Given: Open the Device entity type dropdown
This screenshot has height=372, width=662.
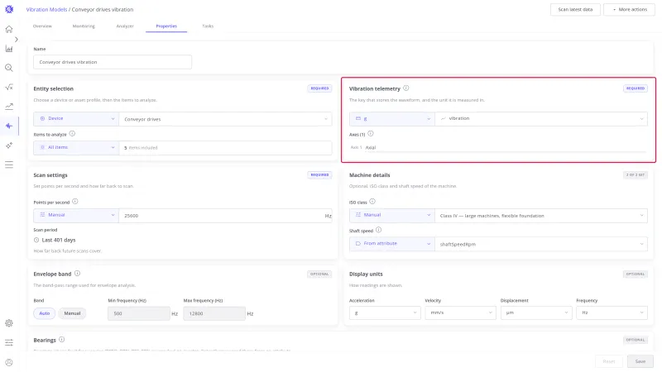Looking at the screenshot, I should pyautogui.click(x=76, y=118).
